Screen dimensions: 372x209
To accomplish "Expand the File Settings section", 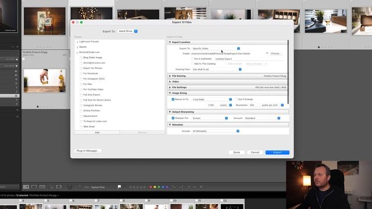I will click(170, 88).
